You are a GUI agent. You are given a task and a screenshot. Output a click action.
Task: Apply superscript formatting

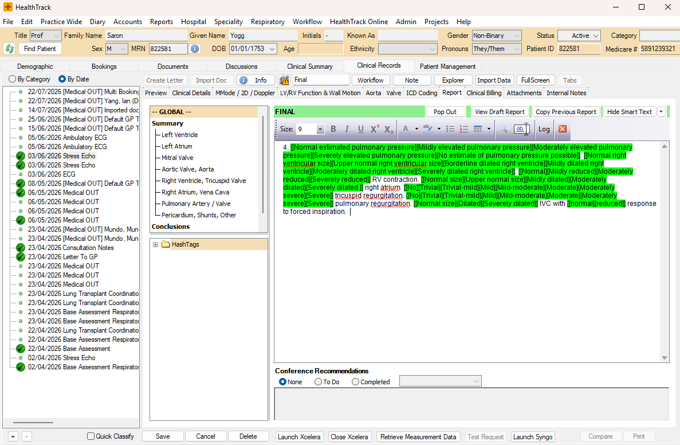[375, 129]
